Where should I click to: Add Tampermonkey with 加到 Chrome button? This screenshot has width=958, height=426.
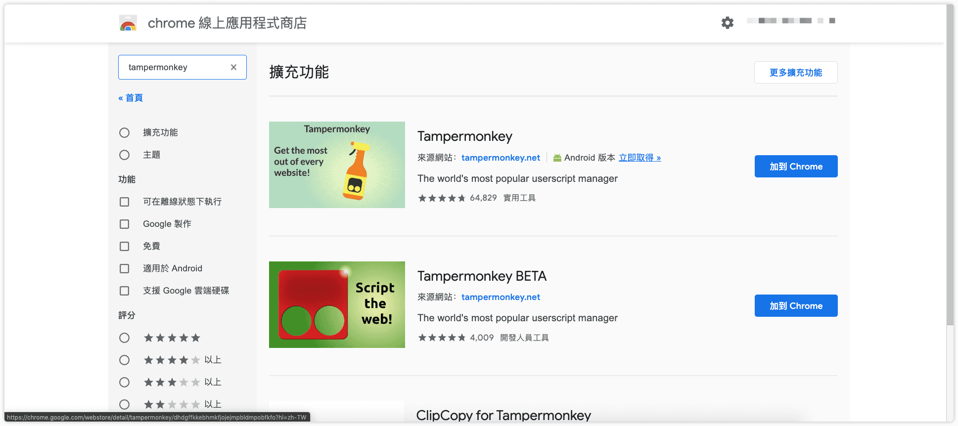796,167
